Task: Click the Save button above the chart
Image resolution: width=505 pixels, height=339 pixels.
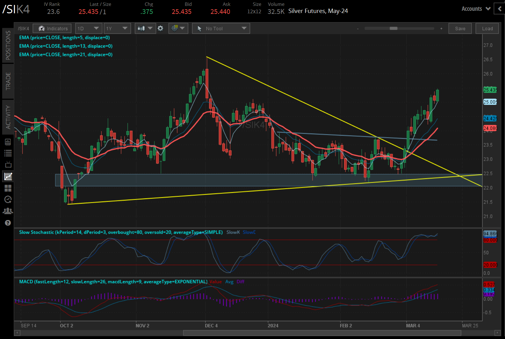Action: (460, 28)
